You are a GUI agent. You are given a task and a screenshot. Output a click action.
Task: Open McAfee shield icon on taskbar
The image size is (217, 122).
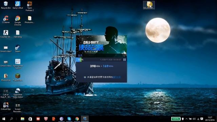point(46,119)
